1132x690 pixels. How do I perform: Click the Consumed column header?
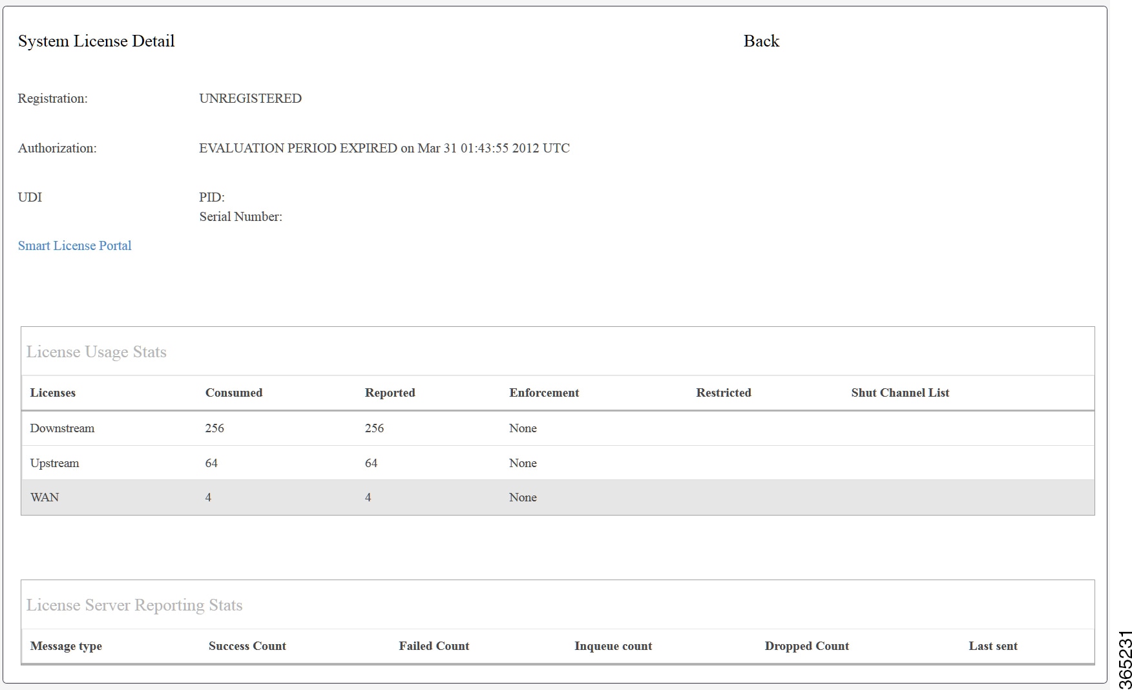233,392
